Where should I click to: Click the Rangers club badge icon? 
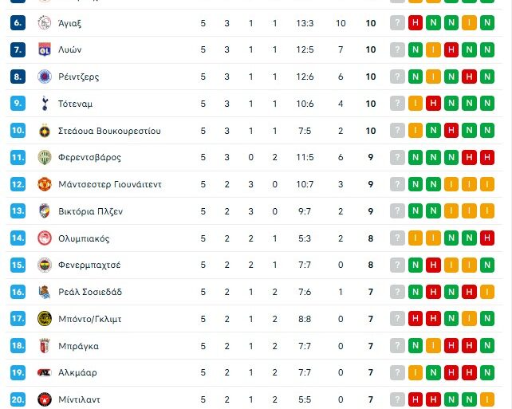coord(44,77)
